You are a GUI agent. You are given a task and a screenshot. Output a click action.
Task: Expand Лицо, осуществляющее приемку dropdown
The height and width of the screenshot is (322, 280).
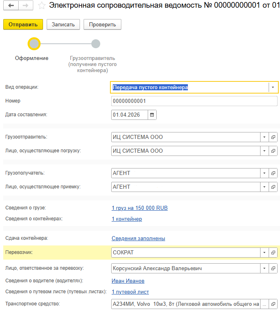tap(264, 187)
